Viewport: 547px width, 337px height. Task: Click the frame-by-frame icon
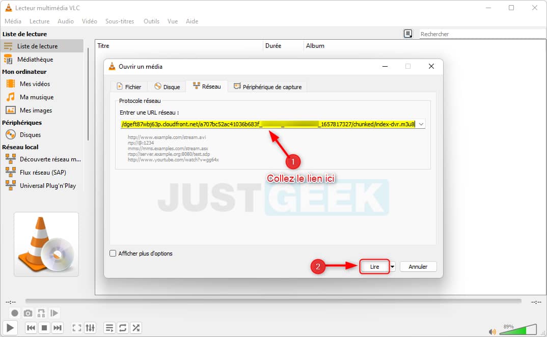(54, 313)
